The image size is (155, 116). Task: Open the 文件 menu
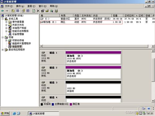click(9, 6)
